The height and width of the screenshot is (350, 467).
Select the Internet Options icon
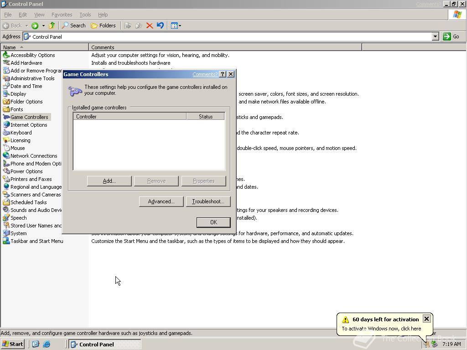coord(6,125)
